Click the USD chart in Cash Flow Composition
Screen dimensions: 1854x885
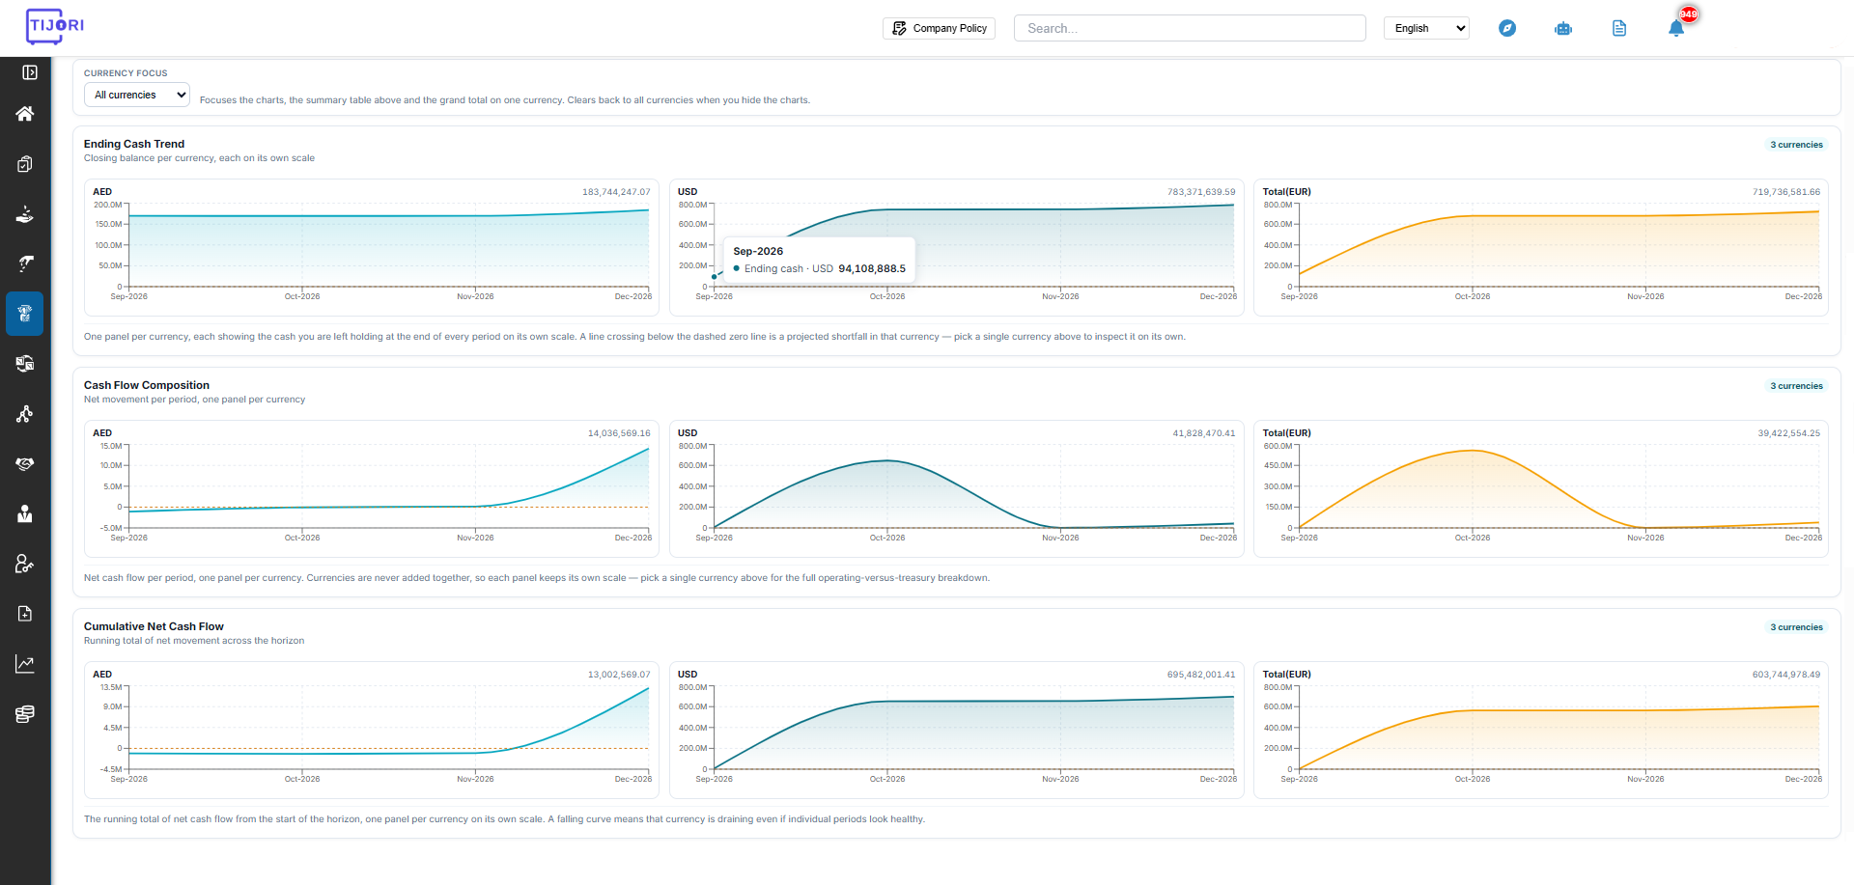956,488
